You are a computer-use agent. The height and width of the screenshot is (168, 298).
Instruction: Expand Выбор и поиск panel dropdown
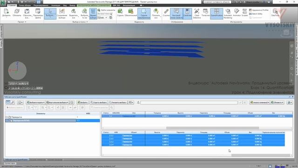pos(80,22)
